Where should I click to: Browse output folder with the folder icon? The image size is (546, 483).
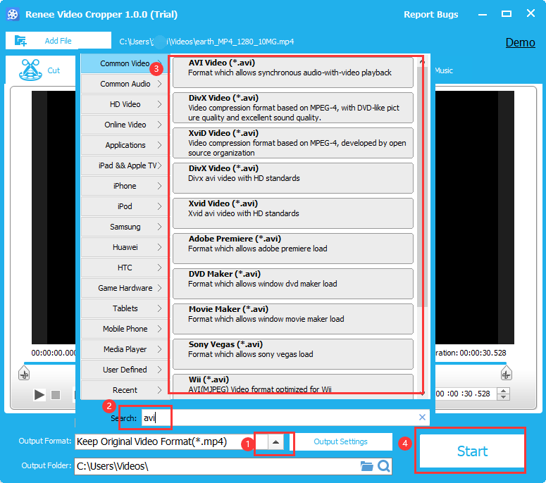click(x=366, y=466)
